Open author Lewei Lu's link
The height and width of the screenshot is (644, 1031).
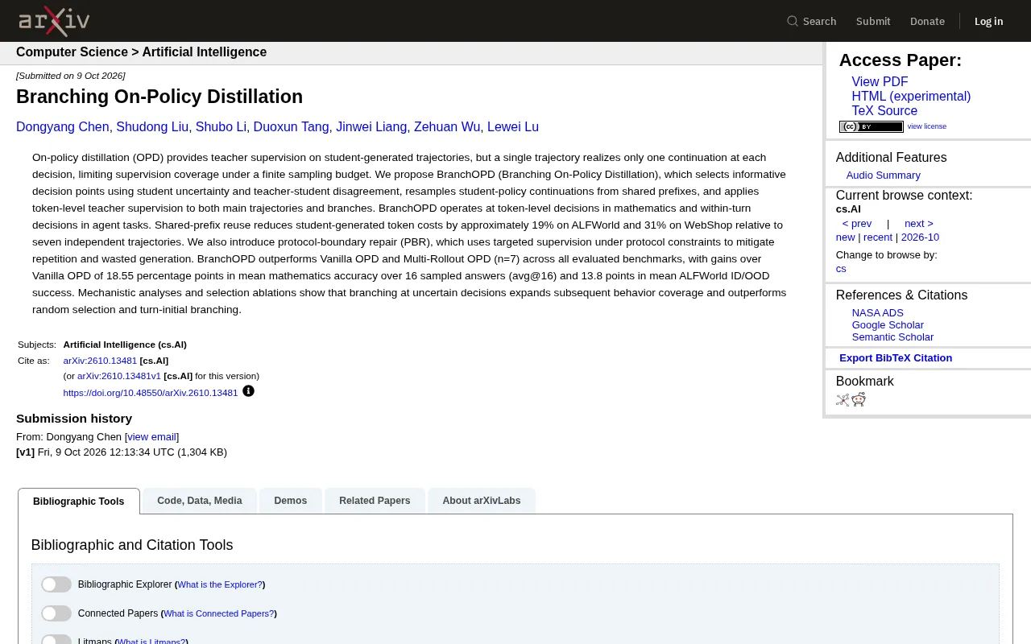[513, 127]
